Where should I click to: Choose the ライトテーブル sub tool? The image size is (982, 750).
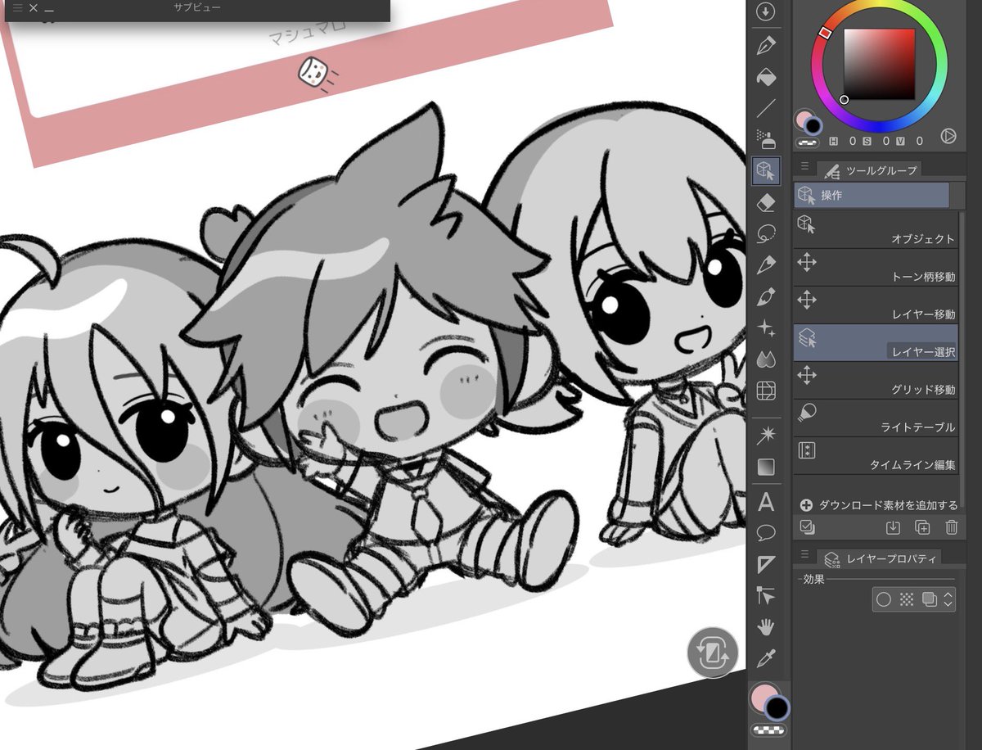pos(876,418)
